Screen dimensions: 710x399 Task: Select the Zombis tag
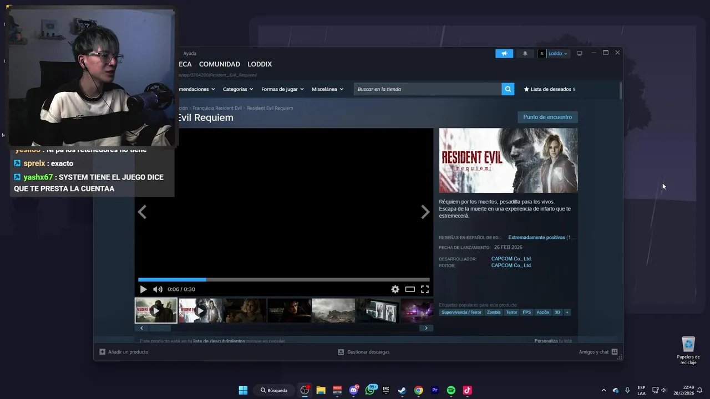(x=494, y=313)
